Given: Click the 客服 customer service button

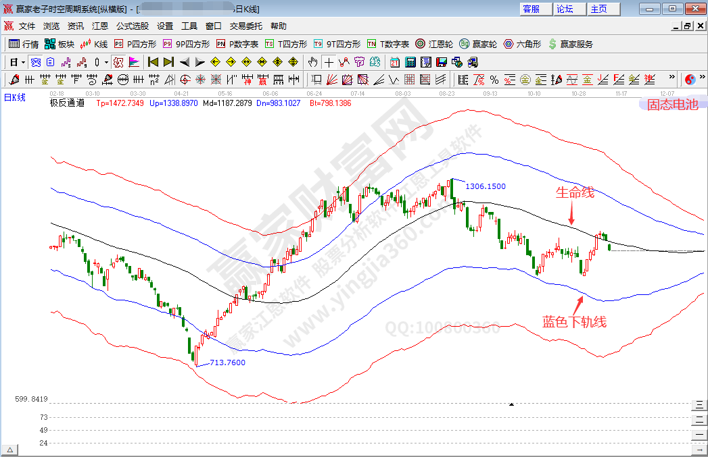Looking at the screenshot, I should (532, 9).
